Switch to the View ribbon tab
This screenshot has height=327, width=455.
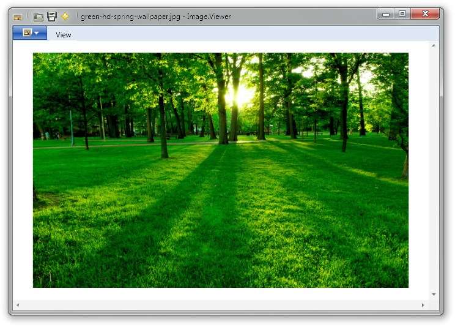[63, 35]
